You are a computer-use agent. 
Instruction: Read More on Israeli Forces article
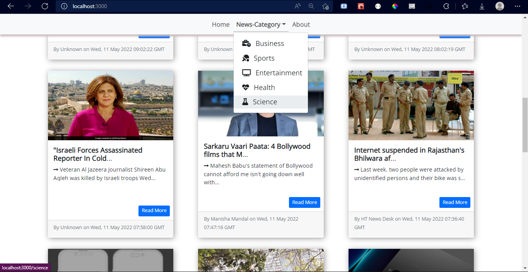[x=154, y=211]
